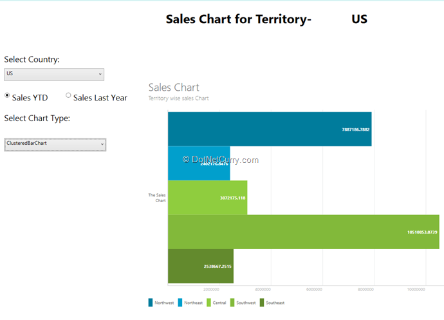Click the 10510853.8739 data label
The height and width of the screenshot is (320, 444).
(422, 232)
